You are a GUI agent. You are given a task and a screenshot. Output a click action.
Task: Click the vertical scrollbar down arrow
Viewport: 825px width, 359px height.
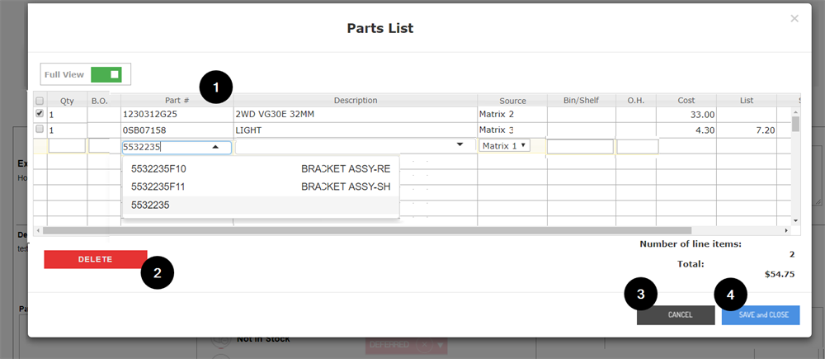click(x=796, y=220)
